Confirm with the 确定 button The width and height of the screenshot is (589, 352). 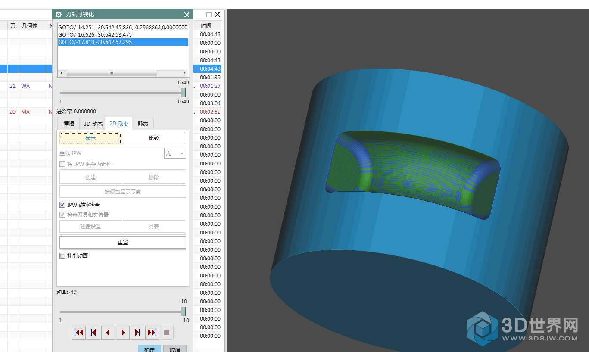pyautogui.click(x=150, y=349)
